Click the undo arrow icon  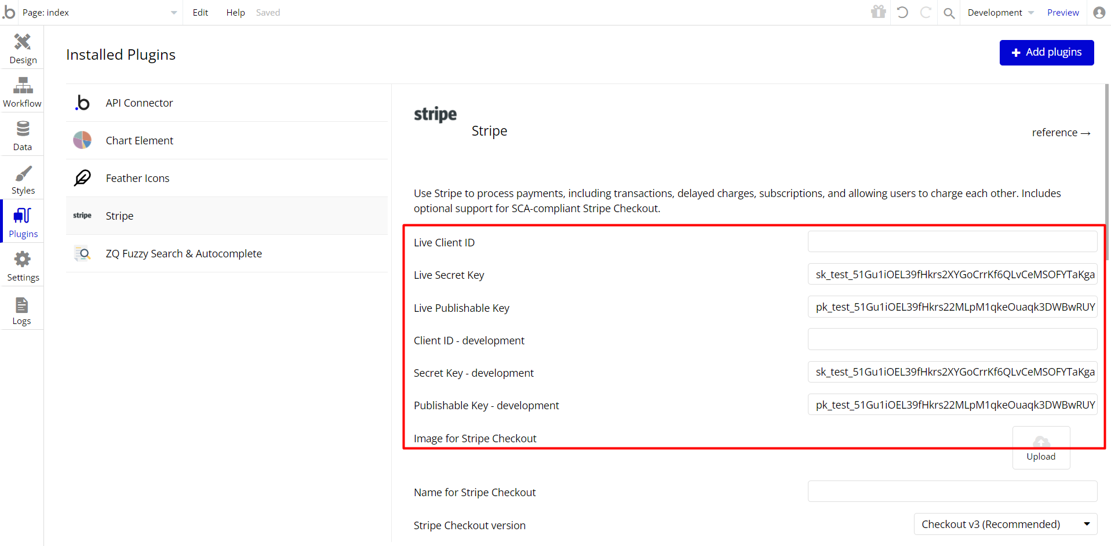point(902,12)
